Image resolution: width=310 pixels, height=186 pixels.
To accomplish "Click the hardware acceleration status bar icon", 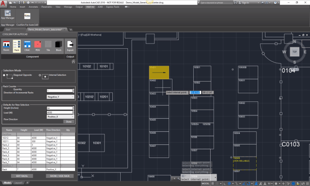I will pos(293,184).
